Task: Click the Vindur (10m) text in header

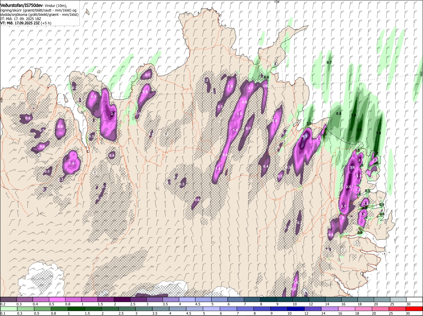Action: click(56, 6)
